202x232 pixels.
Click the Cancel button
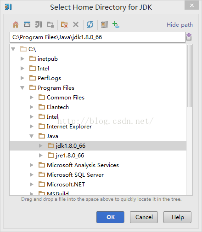(x=144, y=217)
